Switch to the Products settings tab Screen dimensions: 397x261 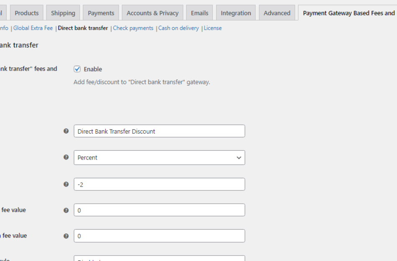pos(26,13)
